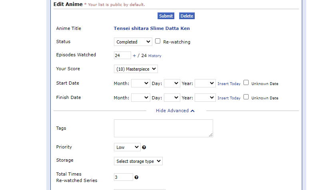Click the Tensei shitara Slime Datta Ken title
Viewport: 327px width, 190px height.
152,28
